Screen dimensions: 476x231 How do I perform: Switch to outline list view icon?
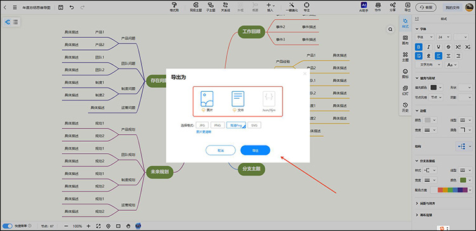[x=15, y=22]
